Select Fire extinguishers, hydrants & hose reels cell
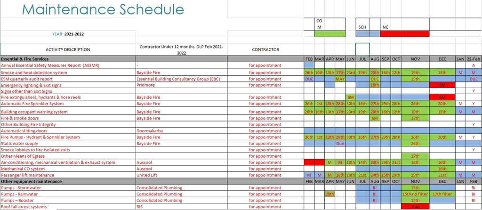Screen dimensions: 482x210 click(x=68, y=97)
